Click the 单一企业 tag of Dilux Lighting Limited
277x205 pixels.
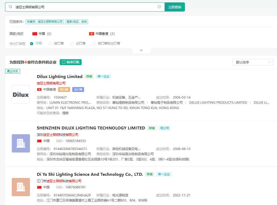(103, 76)
